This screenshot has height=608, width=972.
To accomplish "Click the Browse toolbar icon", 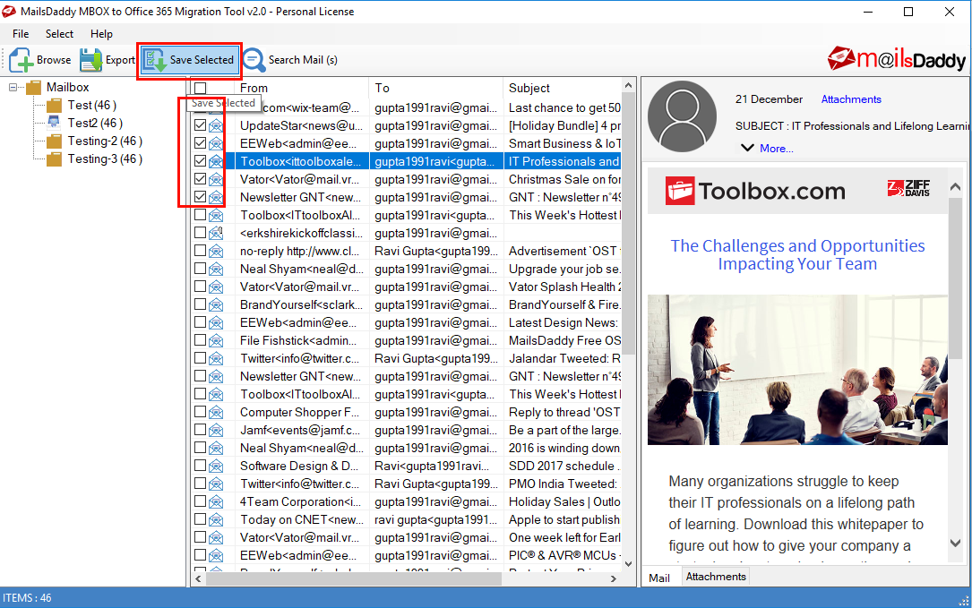I will 22,60.
